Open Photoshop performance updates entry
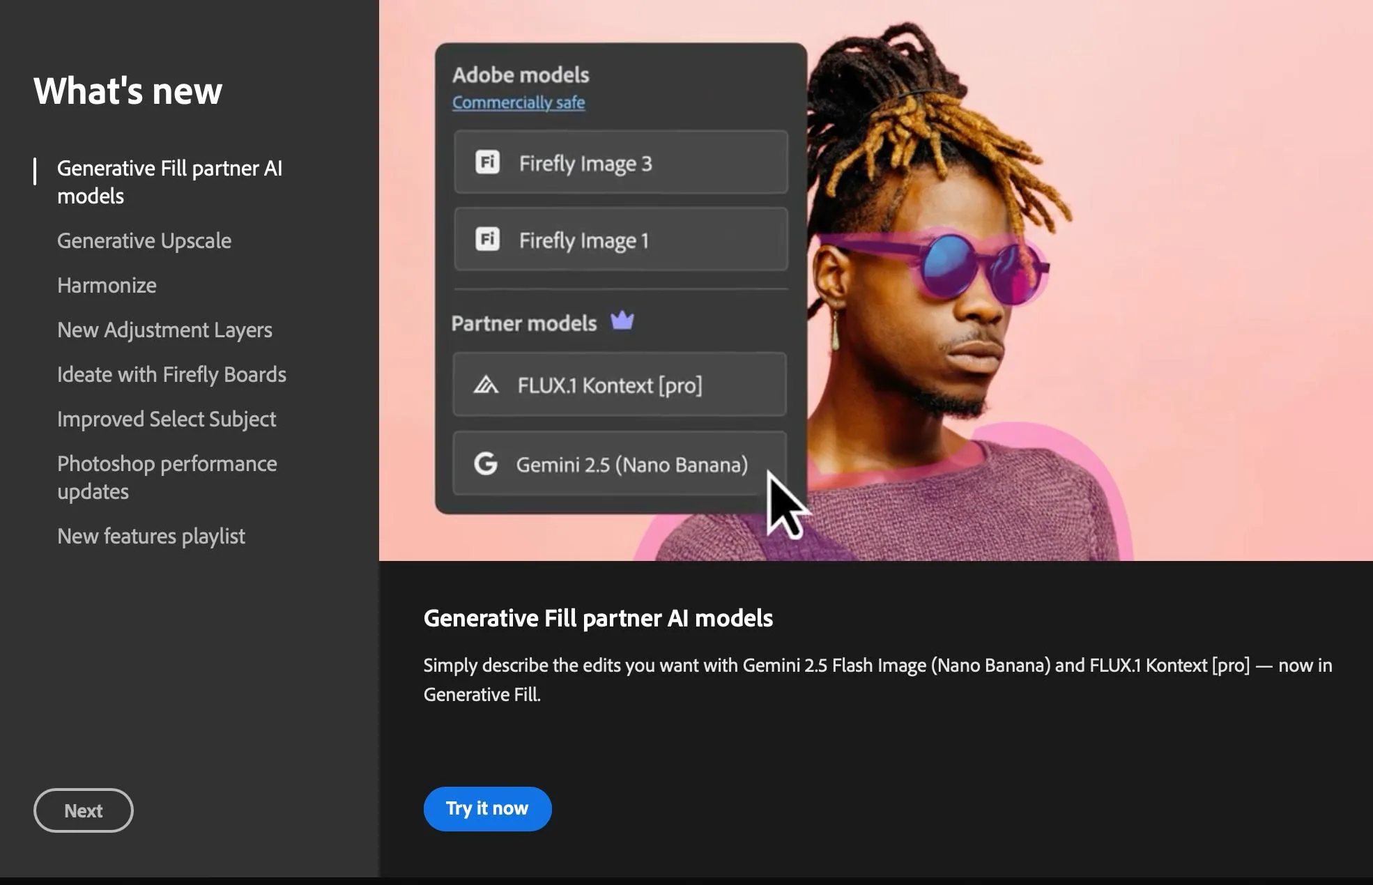The image size is (1373, 885). 167,477
